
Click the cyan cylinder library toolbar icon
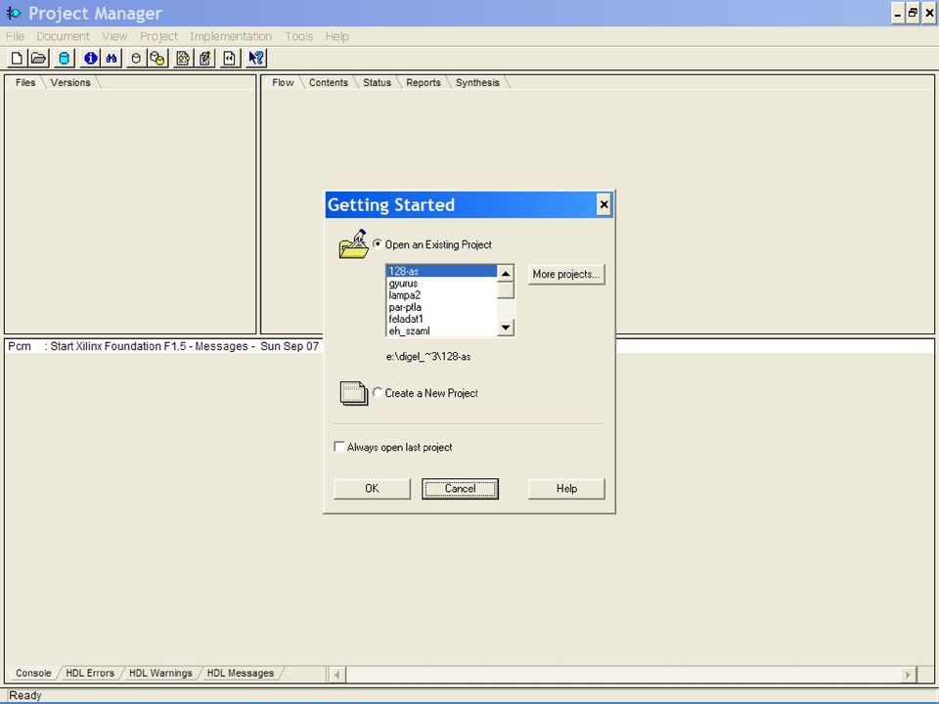(x=65, y=58)
